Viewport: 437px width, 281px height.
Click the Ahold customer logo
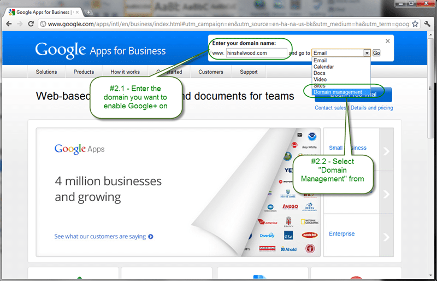289,249
